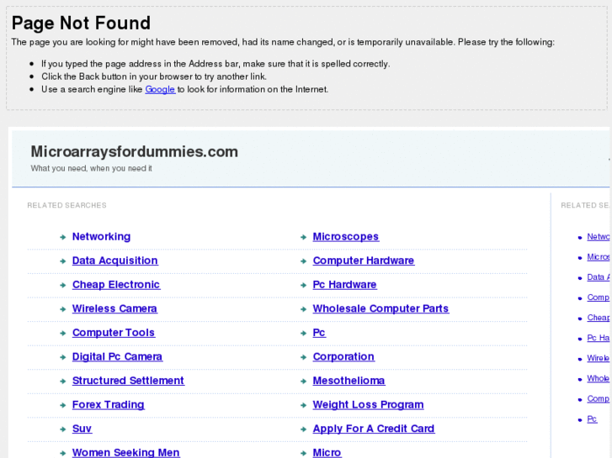Click the Women Seeking Men link
Screen dimensions: 612x458
pos(125,452)
